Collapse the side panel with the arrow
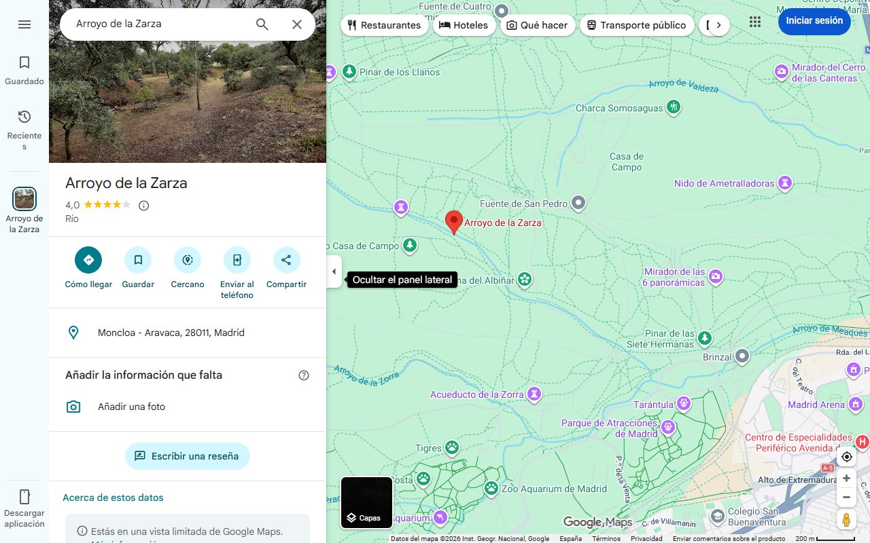Image resolution: width=870 pixels, height=543 pixels. (334, 271)
